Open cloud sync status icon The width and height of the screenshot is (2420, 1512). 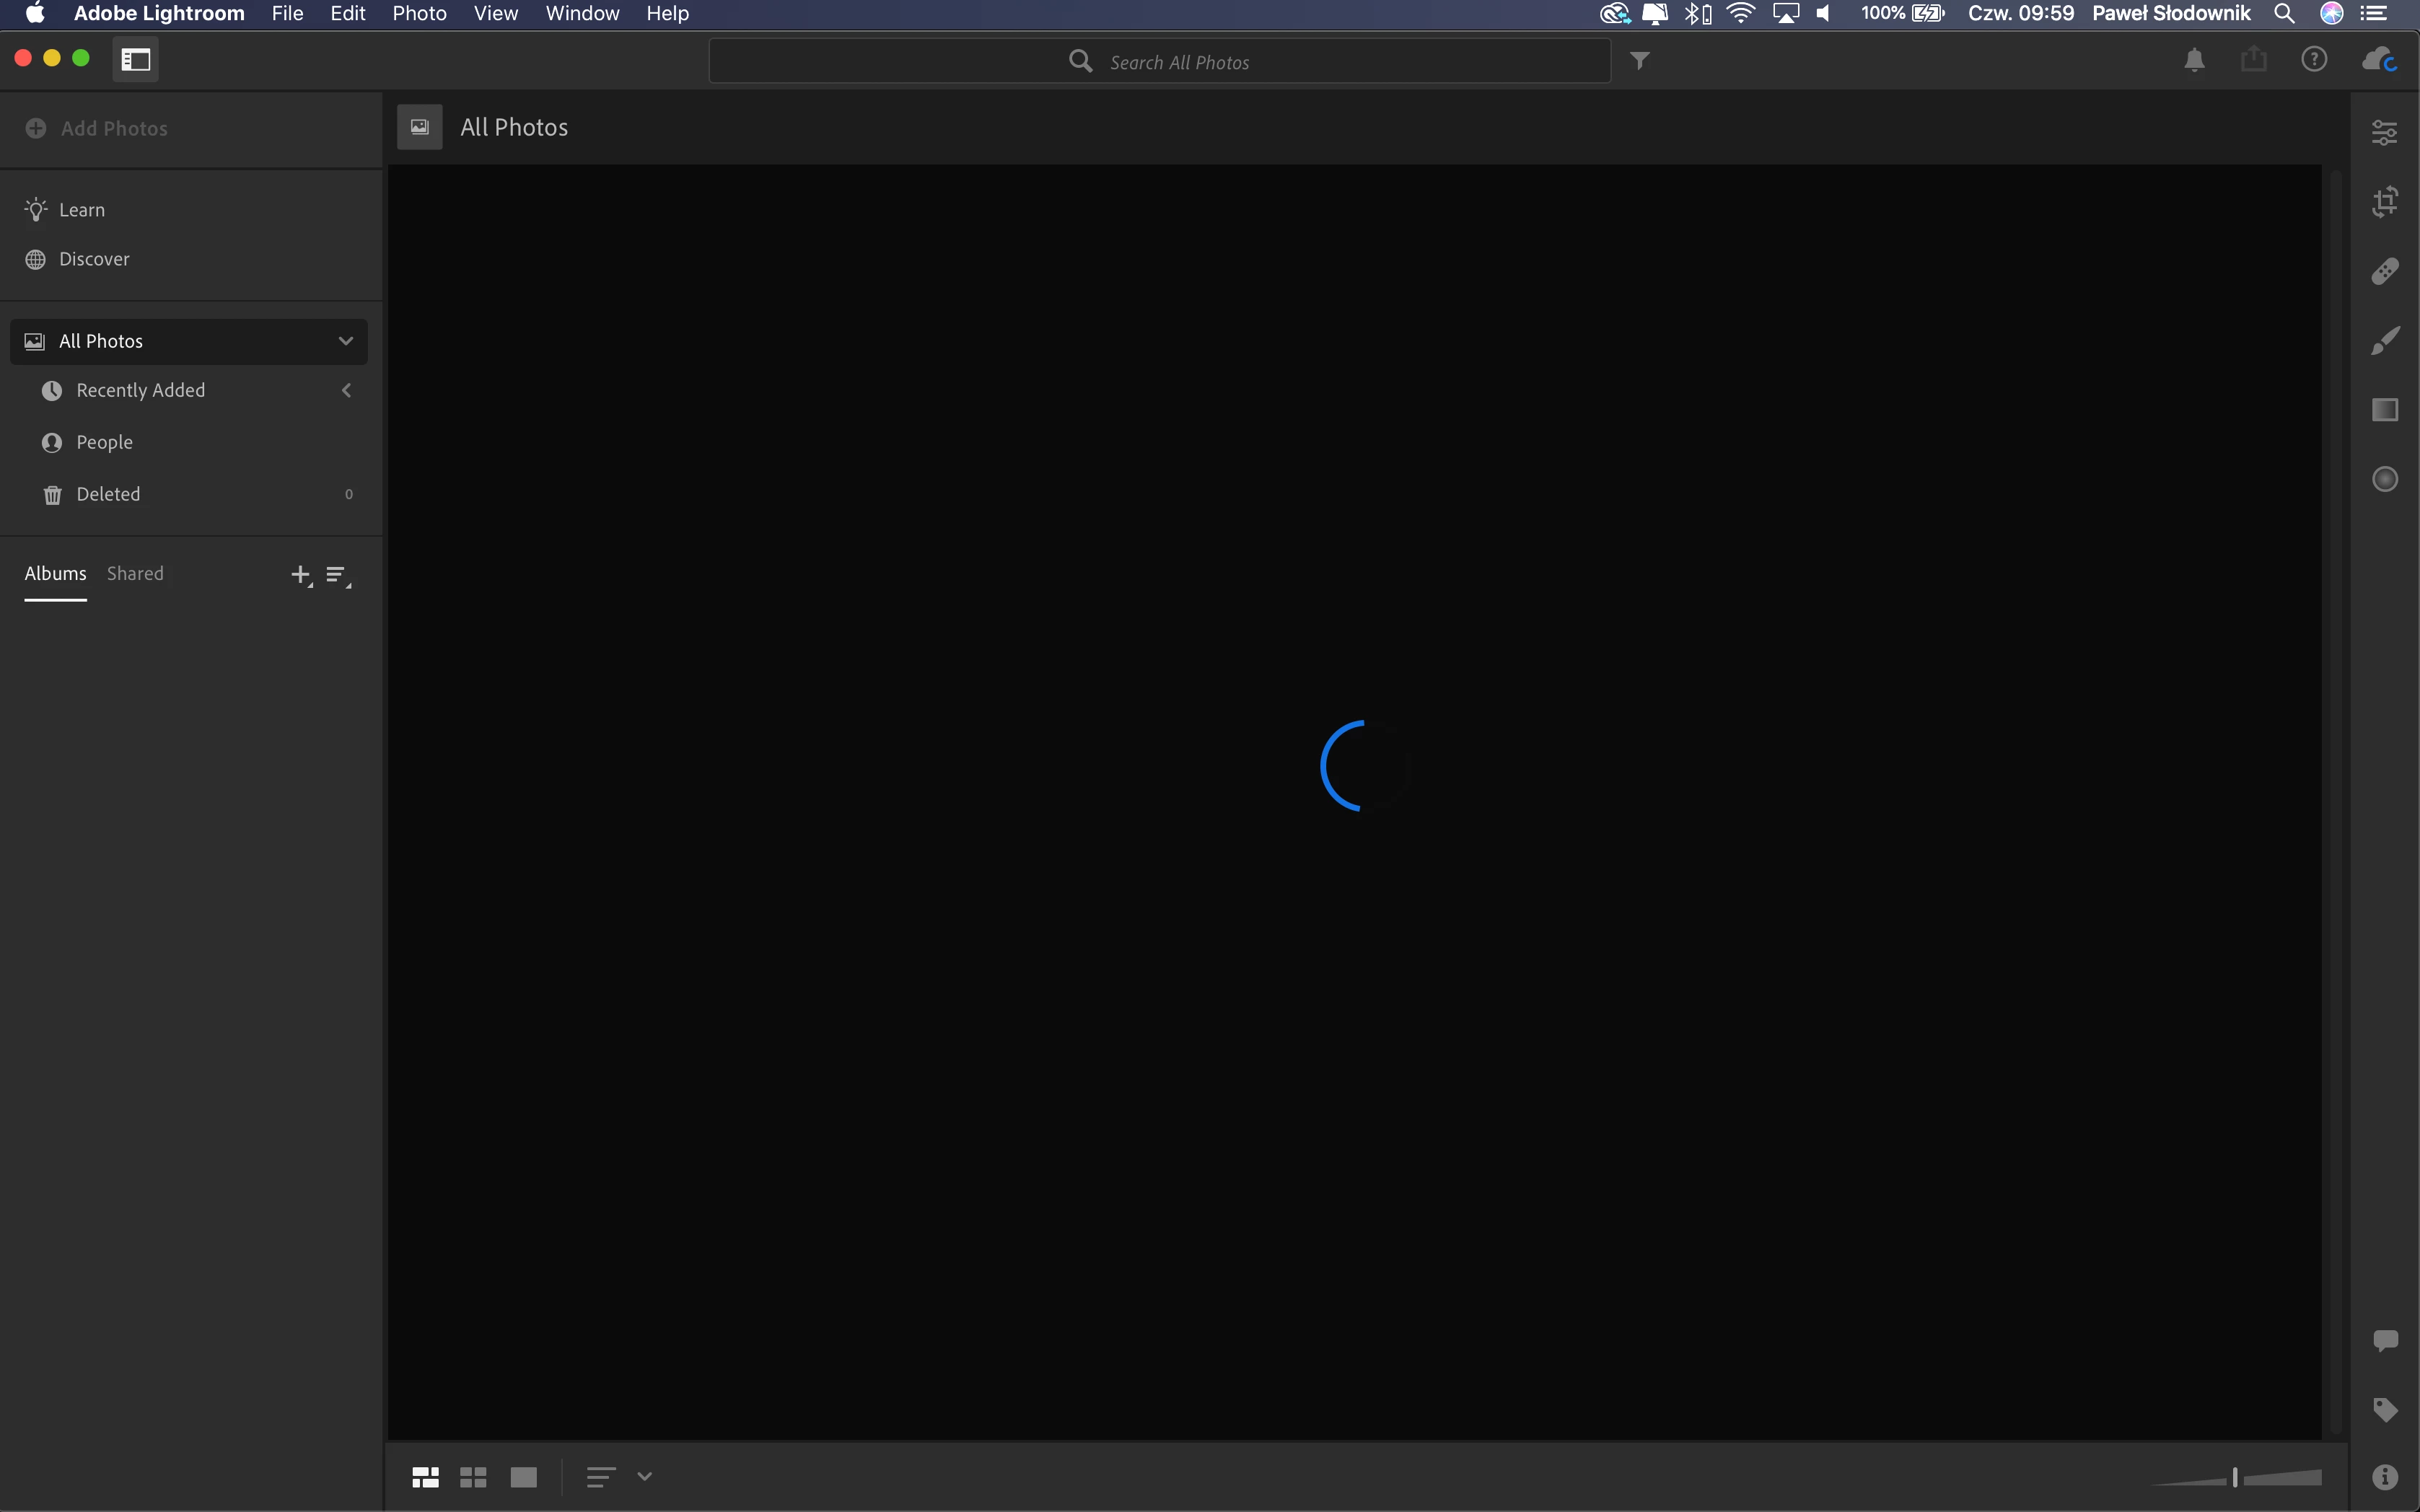(x=2380, y=60)
